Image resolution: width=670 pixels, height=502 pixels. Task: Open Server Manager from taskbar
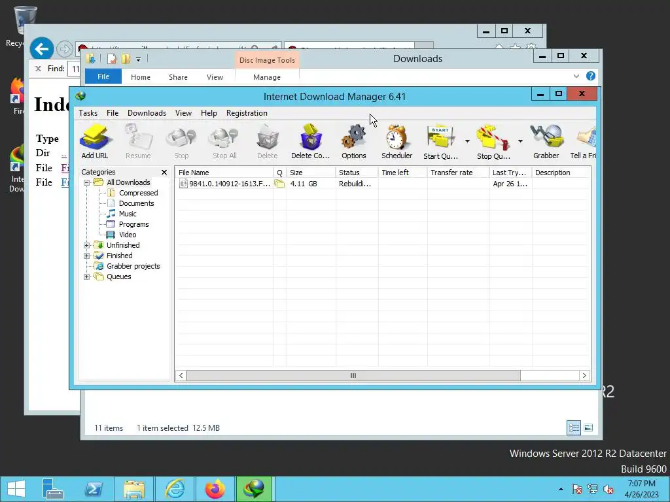(x=52, y=489)
